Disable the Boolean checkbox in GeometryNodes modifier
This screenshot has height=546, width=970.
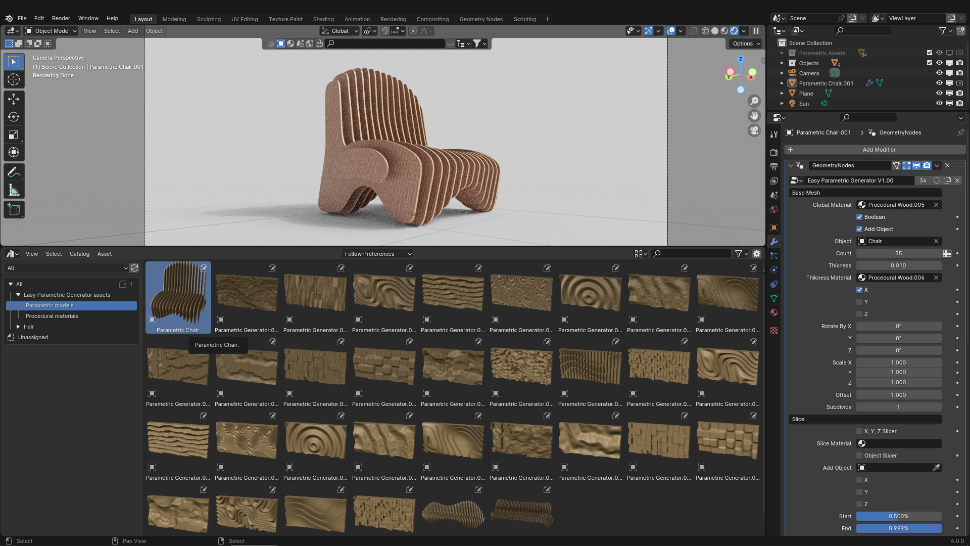pyautogui.click(x=859, y=217)
